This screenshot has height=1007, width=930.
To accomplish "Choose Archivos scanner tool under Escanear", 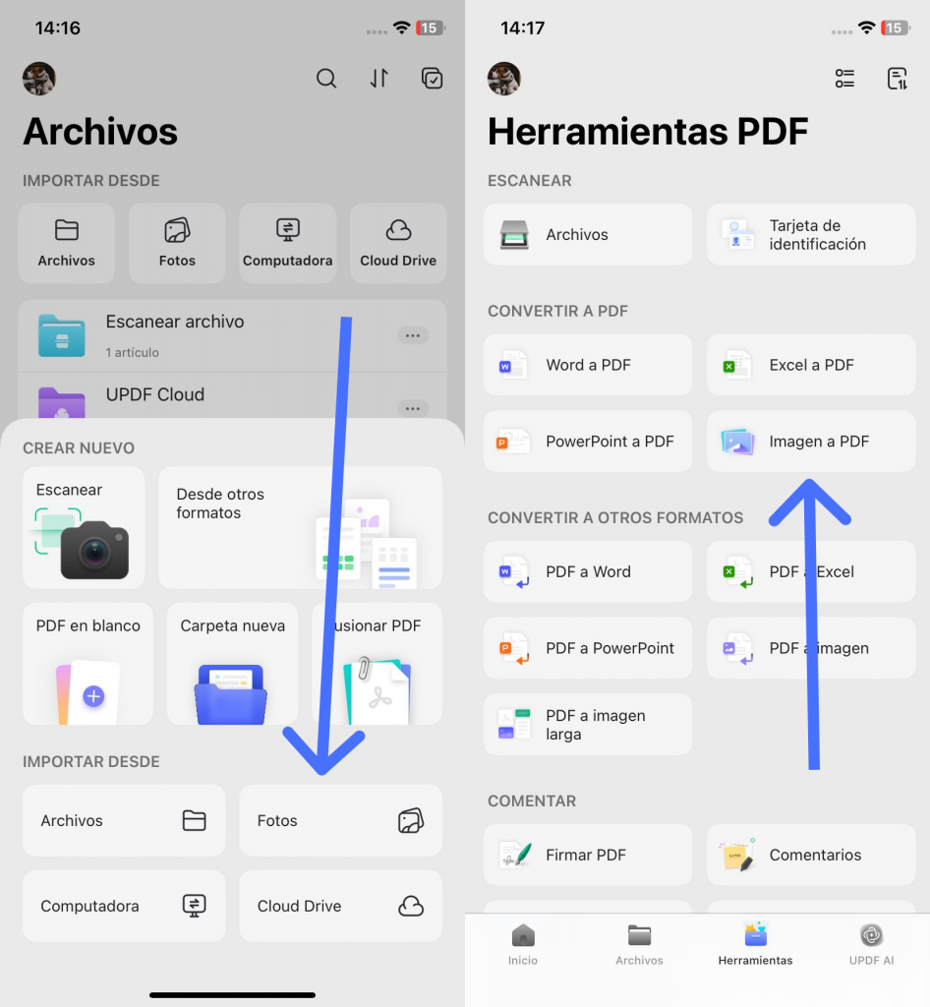I will coord(588,234).
